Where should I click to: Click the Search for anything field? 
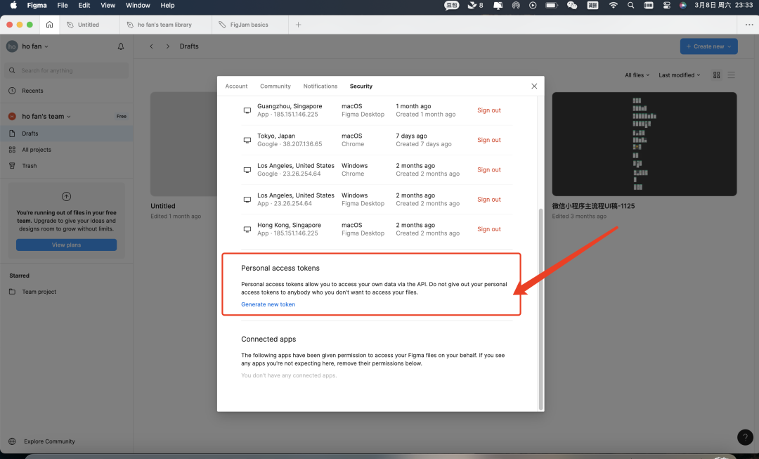(67, 70)
